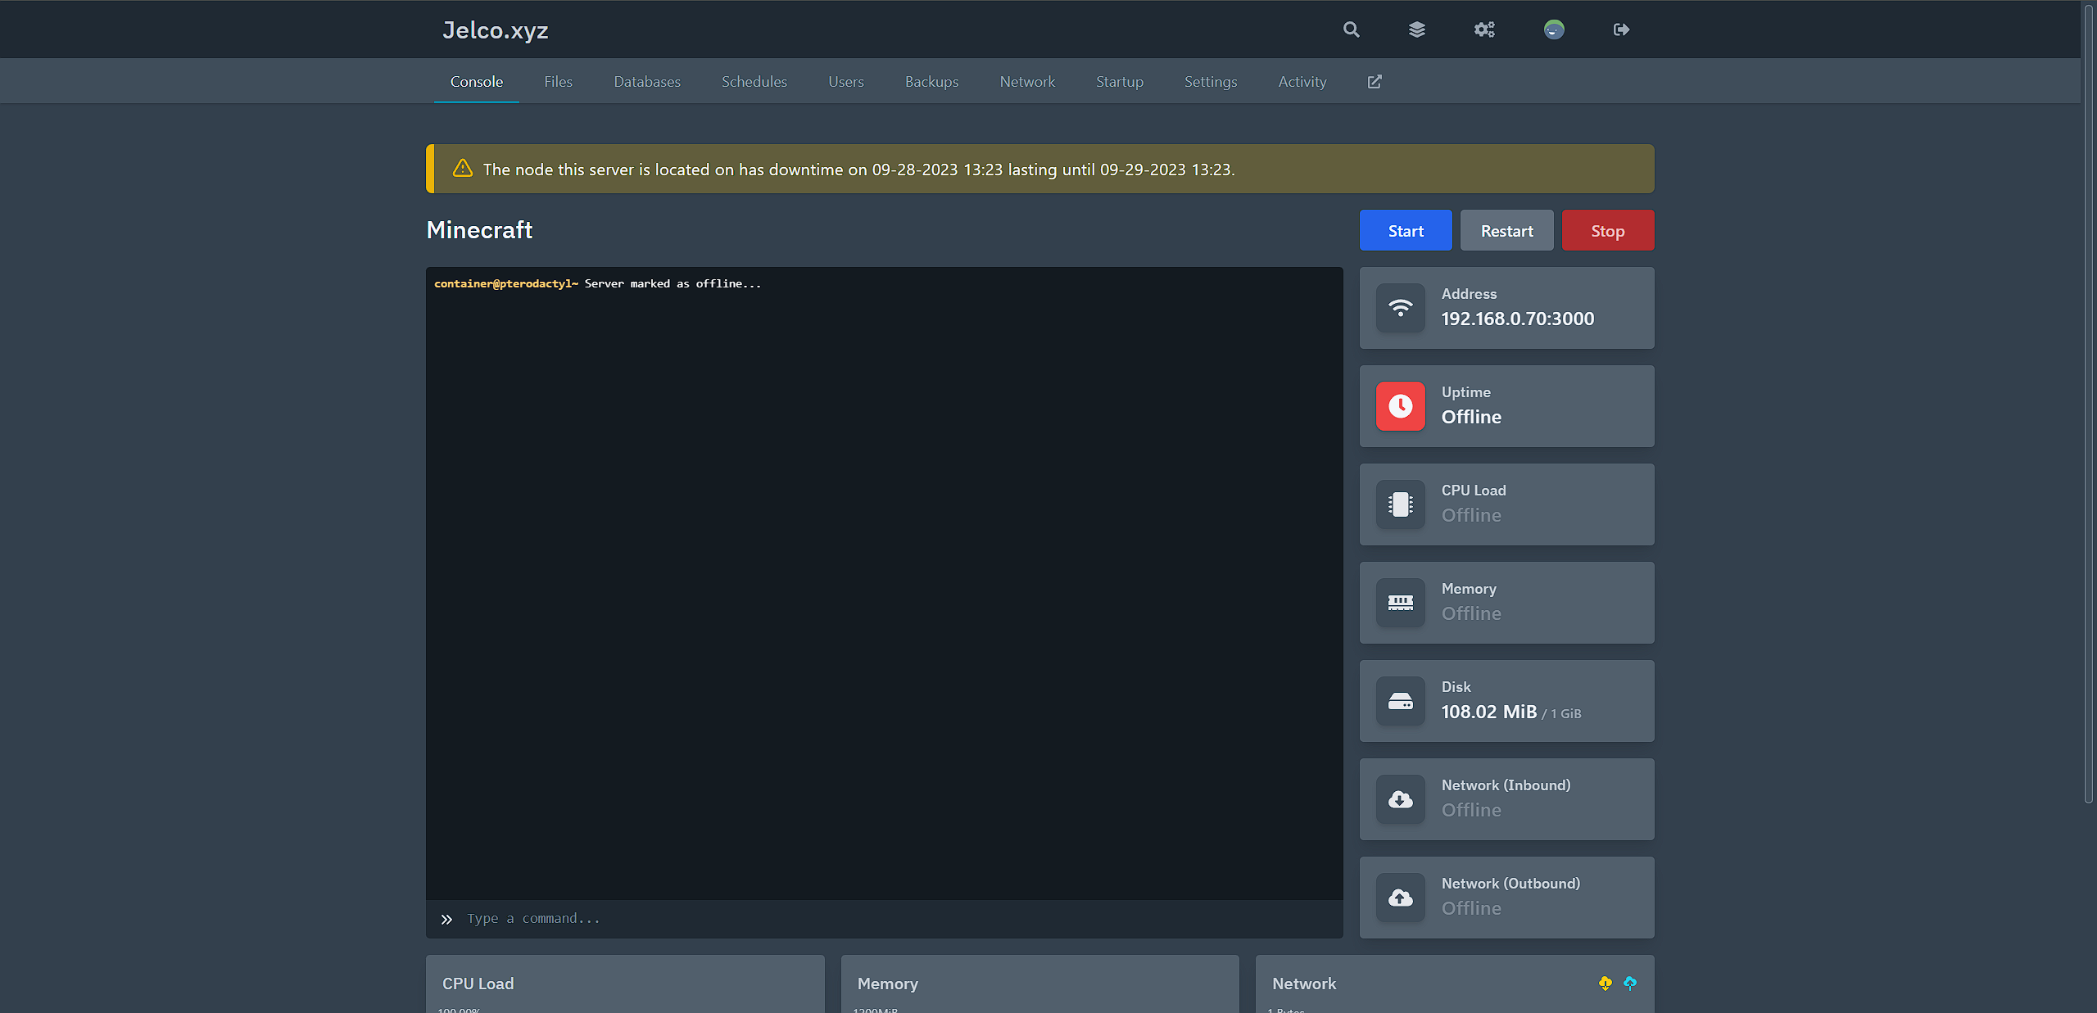This screenshot has height=1013, width=2097.
Task: Click the Network Inbound cloud download icon
Action: tap(1401, 799)
